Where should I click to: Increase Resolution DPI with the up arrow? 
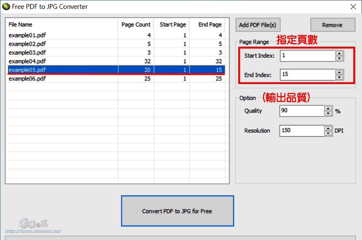(328, 128)
